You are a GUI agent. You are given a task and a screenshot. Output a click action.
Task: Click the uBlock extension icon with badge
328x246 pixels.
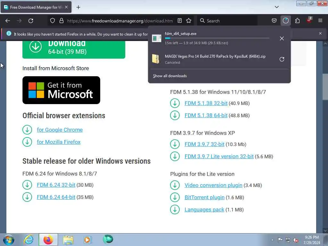(309, 20)
